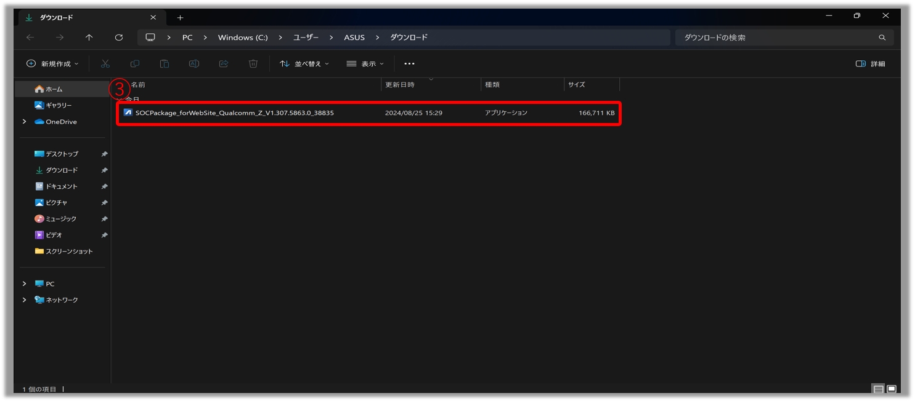Click the Rename icon in toolbar
915x401 pixels.
(x=194, y=63)
